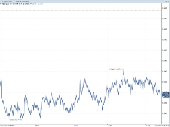Screen dimensions: 170x127
Task: Maximize the JP 10Y chart panel
Action: 166,1
